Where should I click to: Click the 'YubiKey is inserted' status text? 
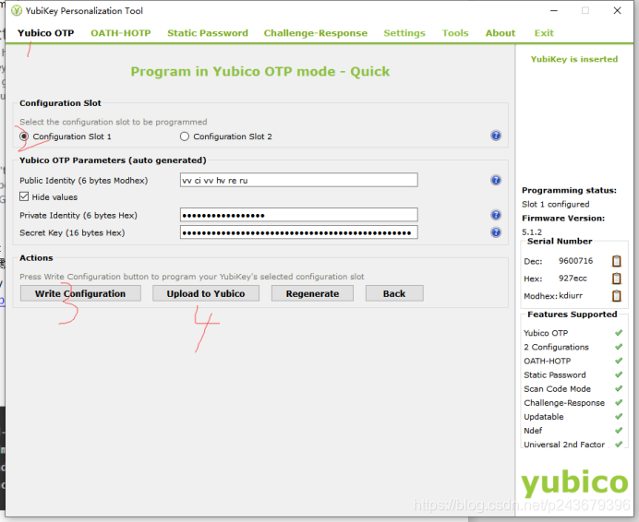coord(574,59)
